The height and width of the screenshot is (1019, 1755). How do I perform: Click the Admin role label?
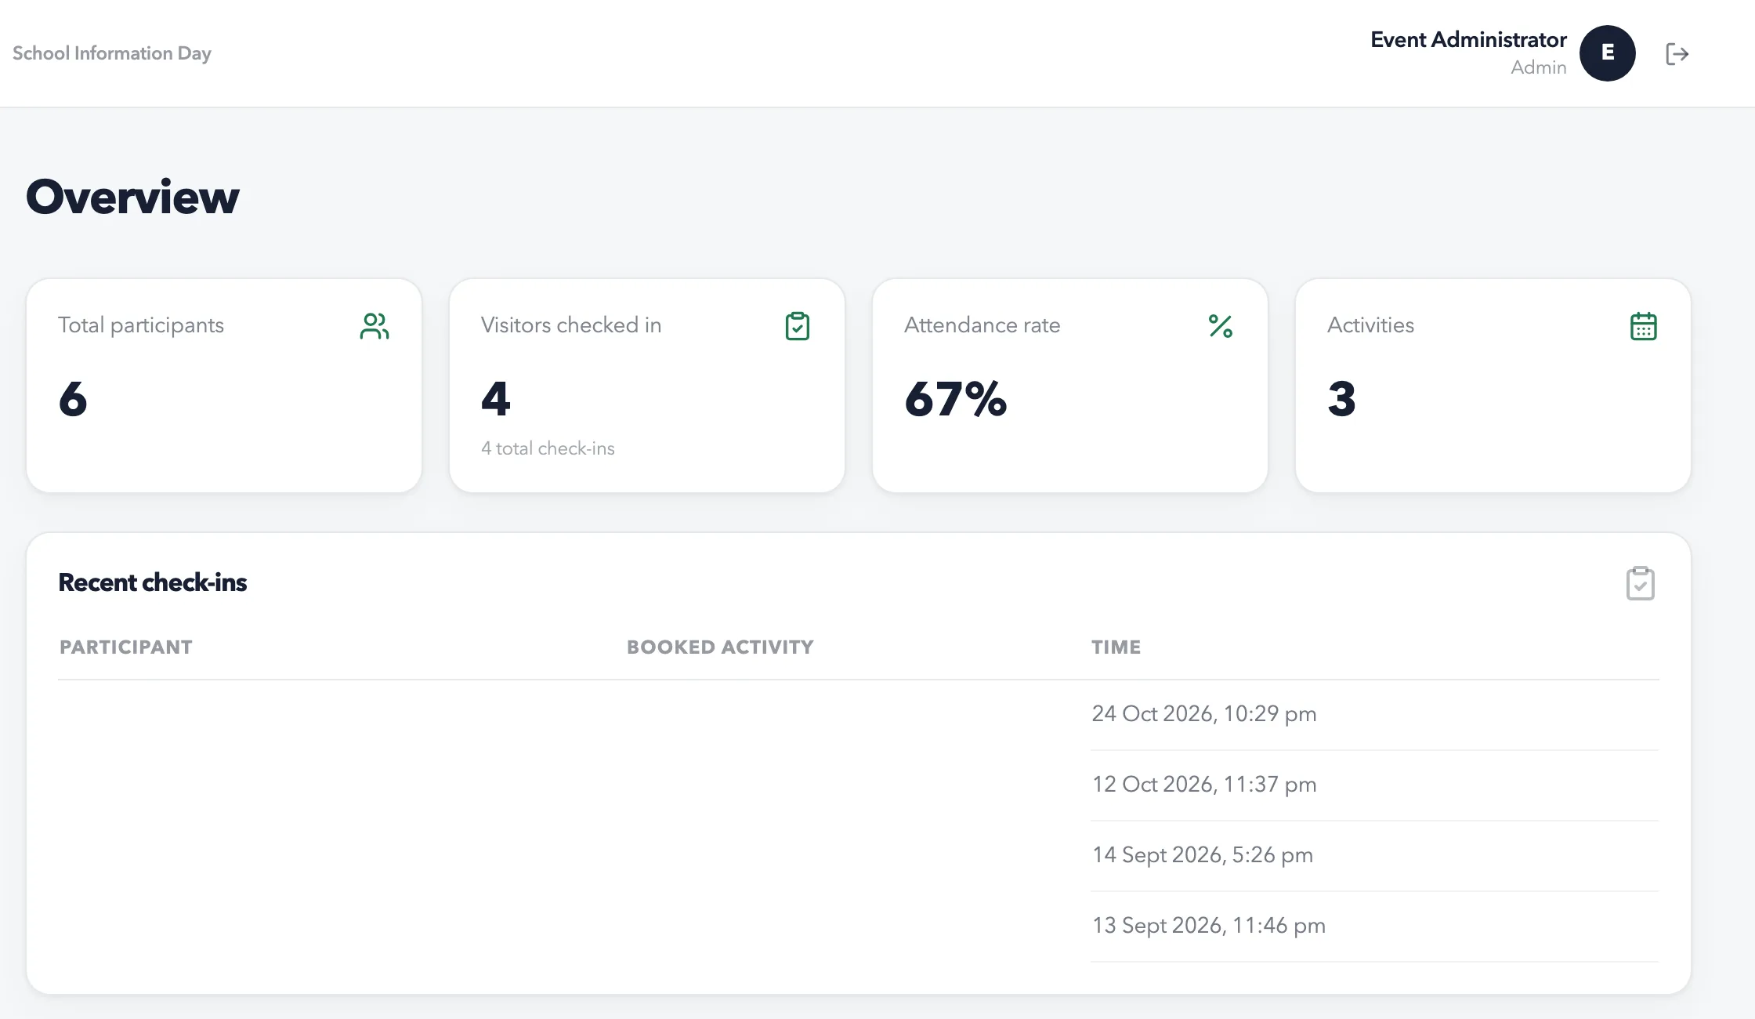pyautogui.click(x=1539, y=67)
